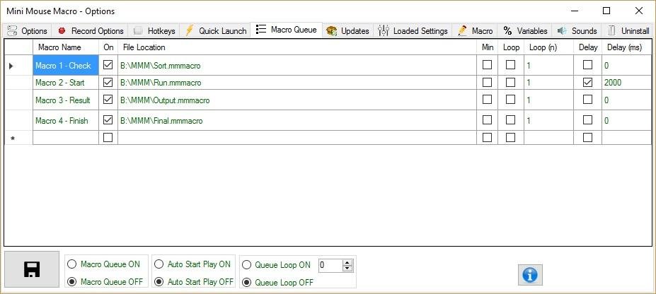Viewport: 656px width, 294px height.
Task: Switch to the Variables tab
Action: 525,31
